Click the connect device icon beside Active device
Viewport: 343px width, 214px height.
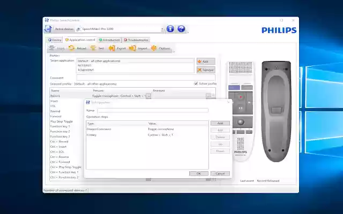48,29
